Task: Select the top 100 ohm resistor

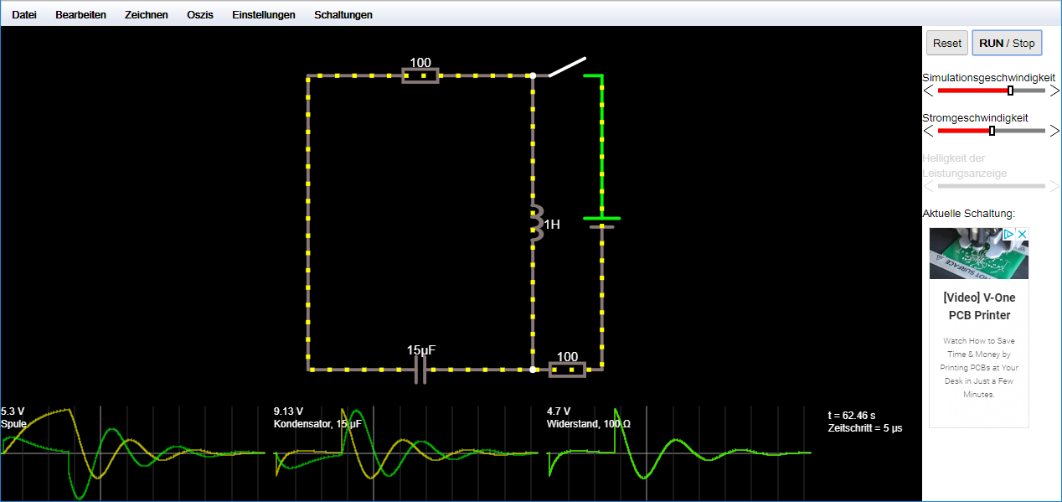Action: pos(420,75)
